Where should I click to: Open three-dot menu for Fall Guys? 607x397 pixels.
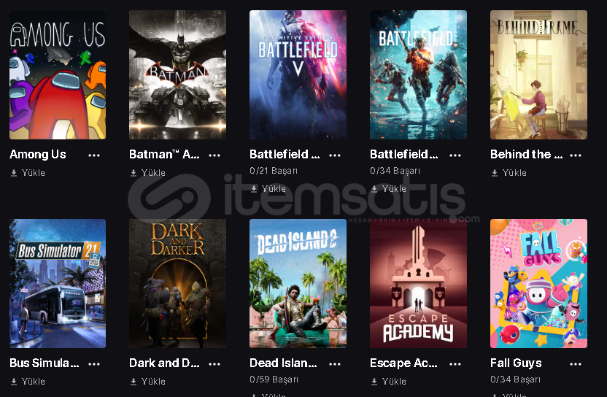point(576,364)
